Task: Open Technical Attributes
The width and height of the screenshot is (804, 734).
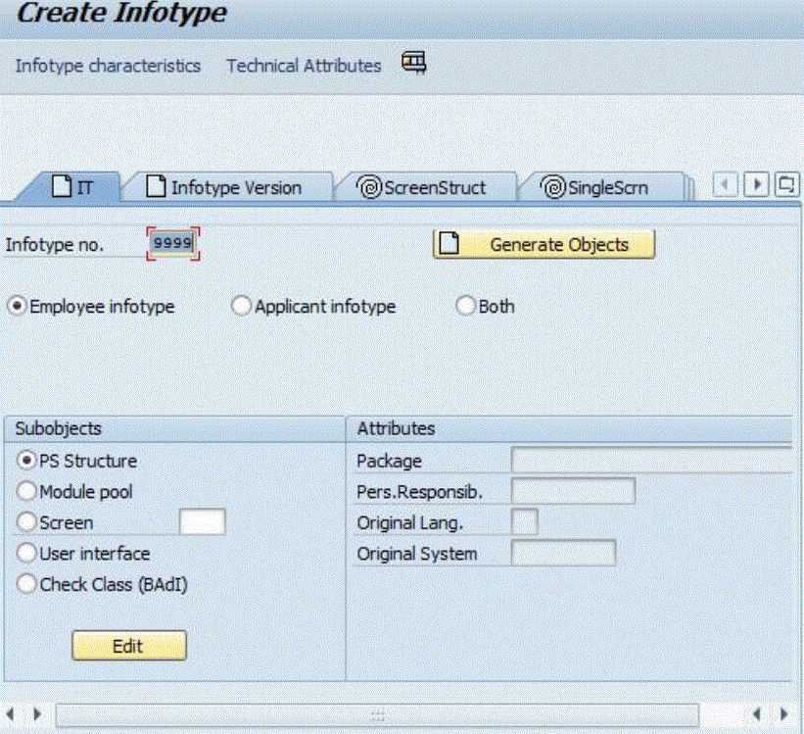Action: [x=304, y=66]
